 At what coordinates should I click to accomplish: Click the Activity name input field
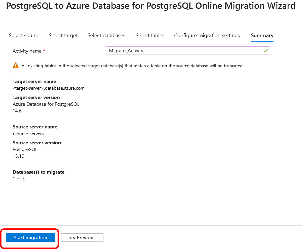(188, 50)
